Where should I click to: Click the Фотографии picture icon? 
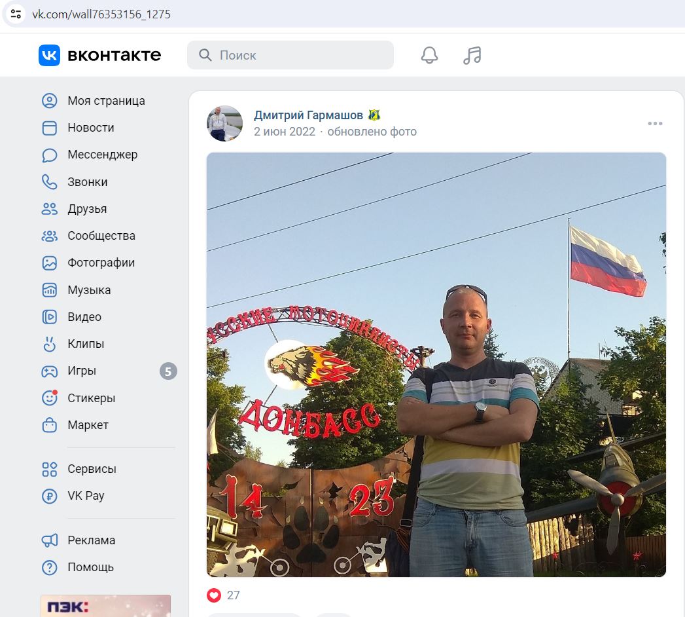coord(49,263)
